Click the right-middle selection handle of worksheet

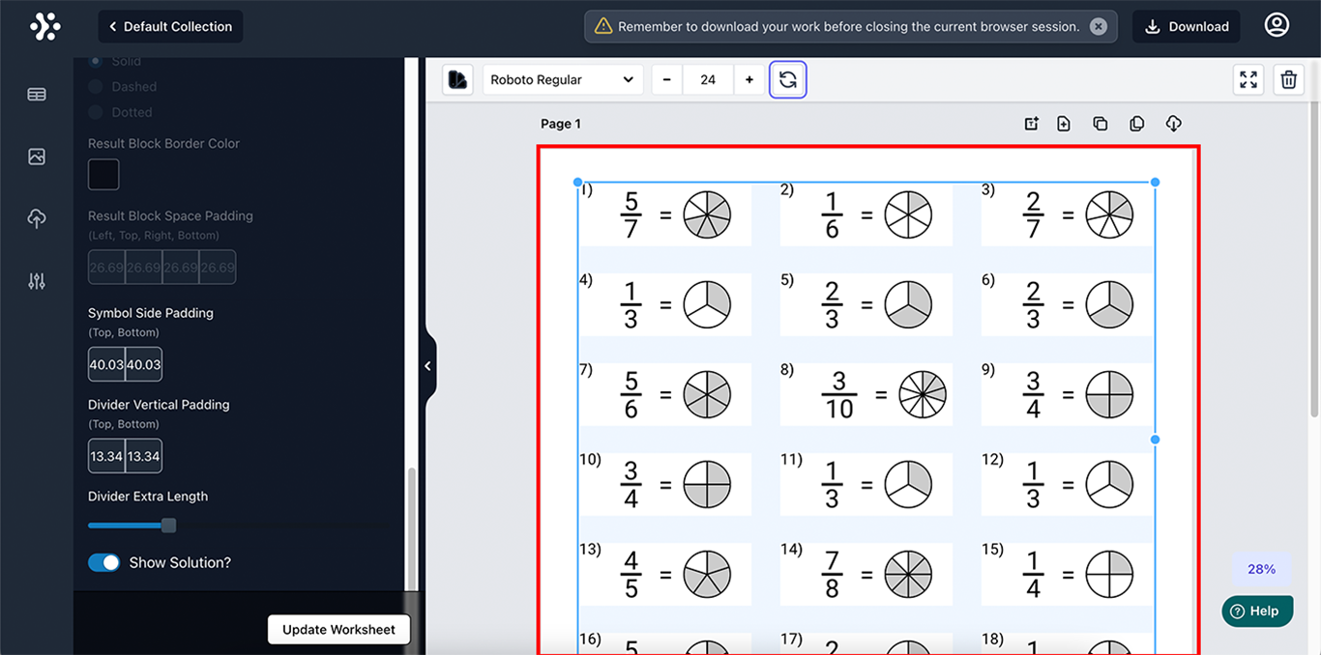(x=1155, y=440)
